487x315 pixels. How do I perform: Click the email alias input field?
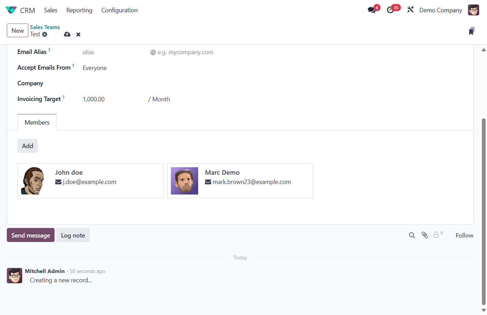coord(114,52)
